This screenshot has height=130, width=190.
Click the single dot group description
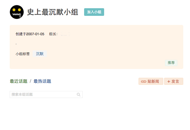pyautogui.click(x=16, y=44)
